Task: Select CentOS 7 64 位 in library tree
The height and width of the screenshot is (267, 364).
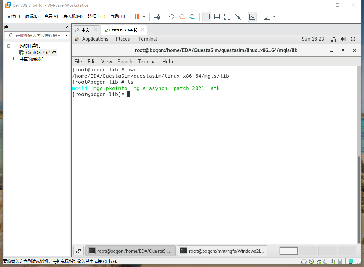Action: 41,53
